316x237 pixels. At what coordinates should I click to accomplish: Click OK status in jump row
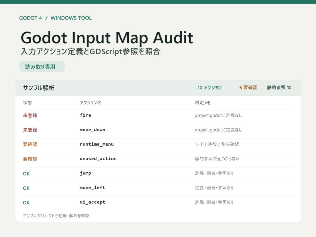point(26,174)
